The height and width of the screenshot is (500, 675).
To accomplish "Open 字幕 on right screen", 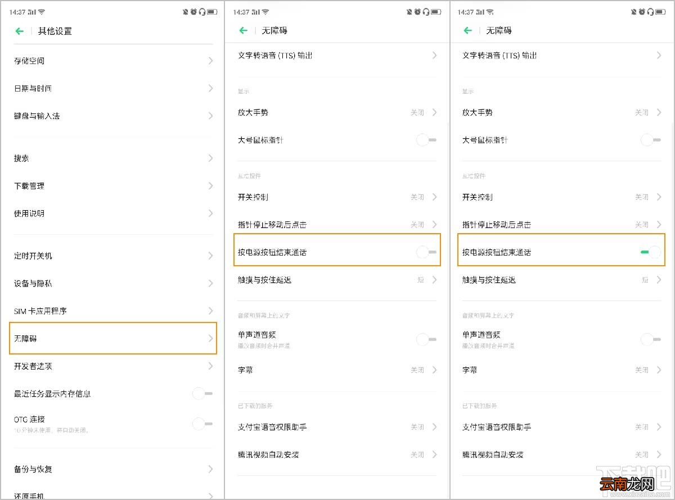I will coord(561,370).
